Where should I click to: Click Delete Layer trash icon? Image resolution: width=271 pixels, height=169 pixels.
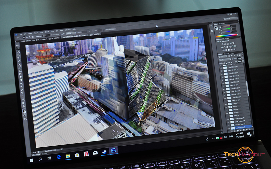click(250, 129)
